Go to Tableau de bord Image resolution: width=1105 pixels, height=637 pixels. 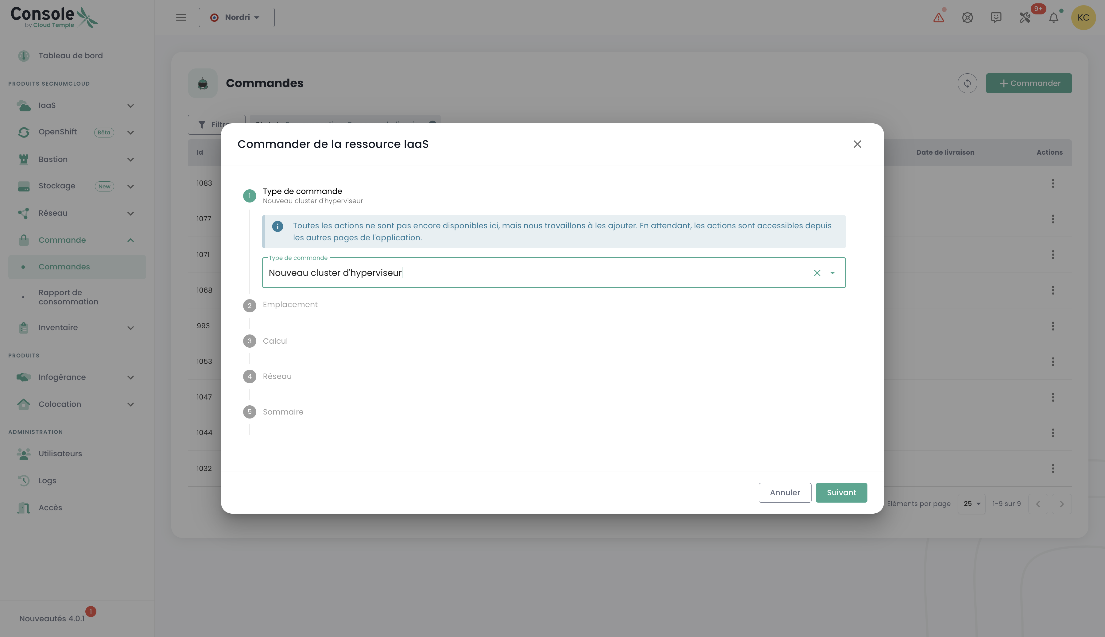[71, 56]
